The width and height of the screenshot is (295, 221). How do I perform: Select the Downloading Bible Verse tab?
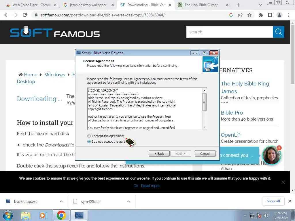click(146, 5)
